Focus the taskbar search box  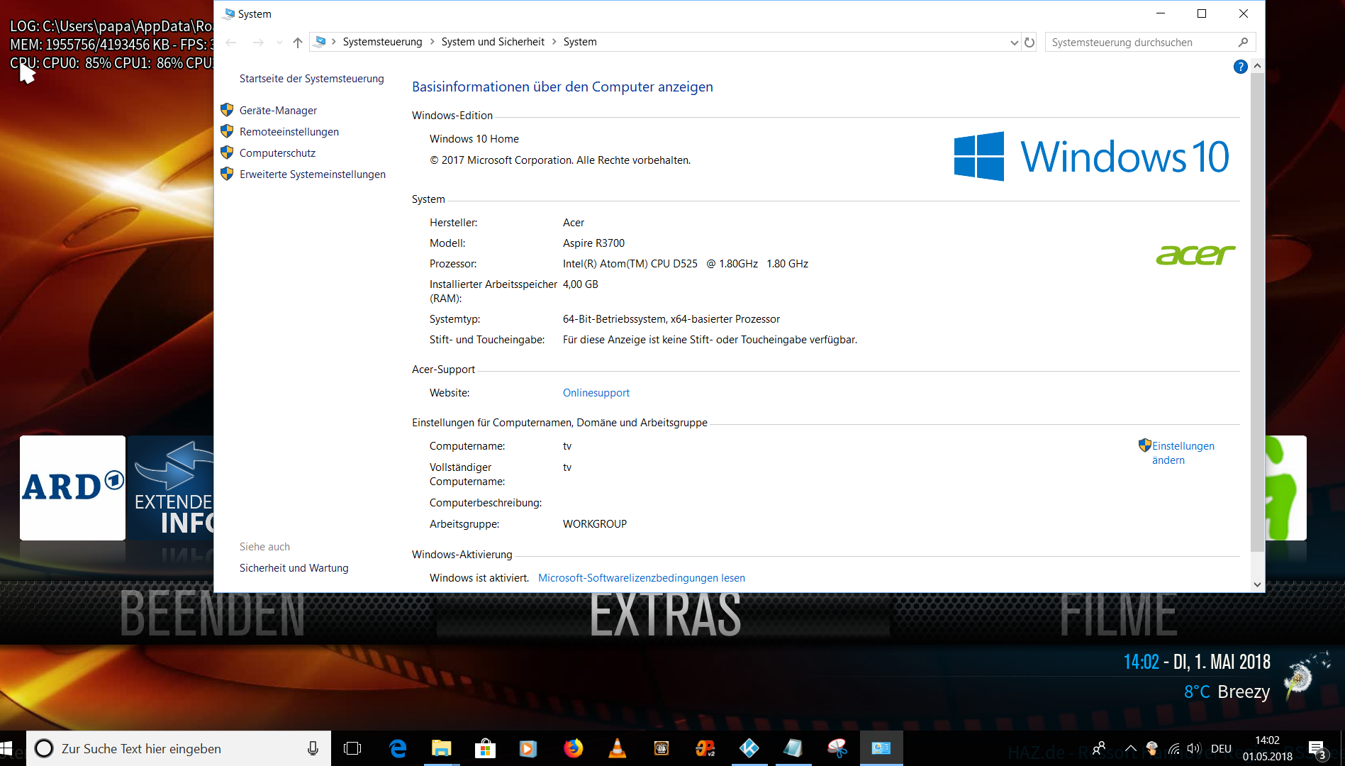[x=179, y=748]
